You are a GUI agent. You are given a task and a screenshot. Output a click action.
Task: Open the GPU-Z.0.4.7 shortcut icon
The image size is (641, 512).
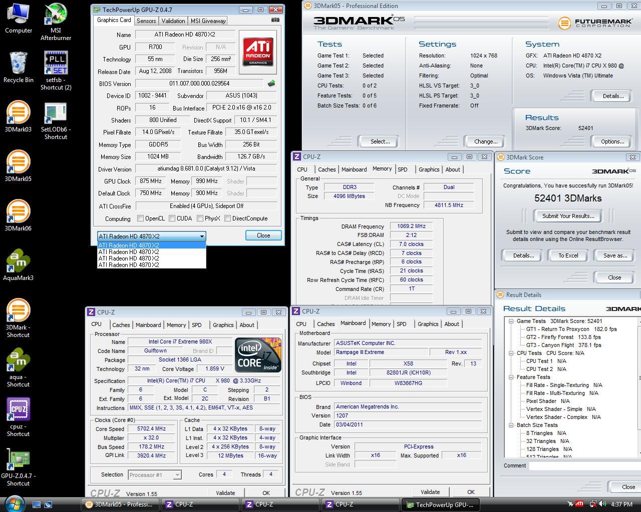point(18,467)
